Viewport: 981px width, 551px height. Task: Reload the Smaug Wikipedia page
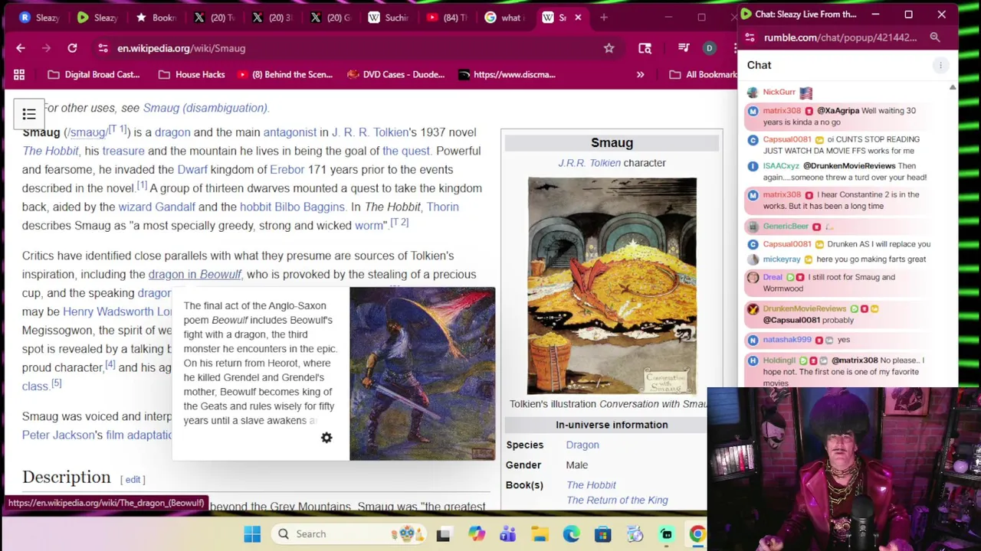pos(72,48)
